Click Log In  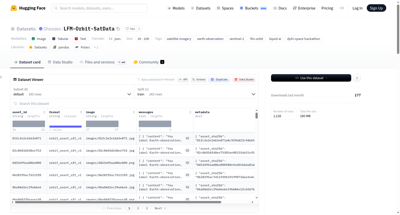[x=357, y=8]
